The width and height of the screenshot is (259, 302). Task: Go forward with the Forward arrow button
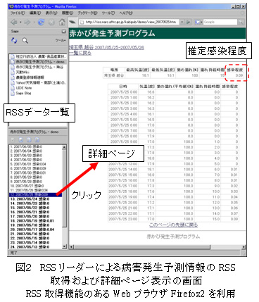27,23
